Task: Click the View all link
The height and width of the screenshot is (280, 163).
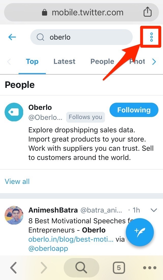Action: (x=17, y=181)
